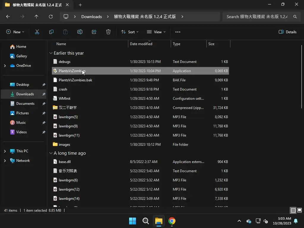Close the current folder tab
The width and height of the screenshot is (304, 228).
point(67,5)
